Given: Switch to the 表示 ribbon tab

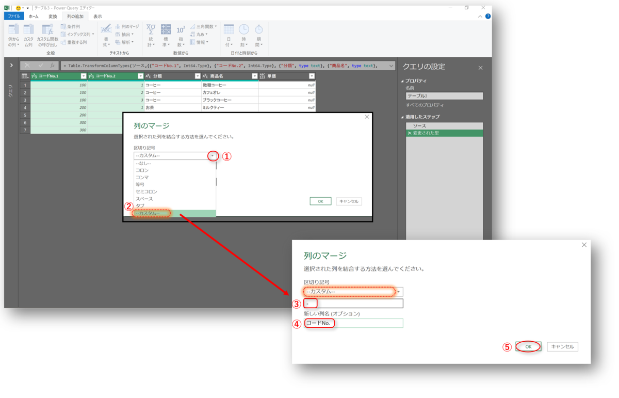Looking at the screenshot, I should pyautogui.click(x=97, y=17).
